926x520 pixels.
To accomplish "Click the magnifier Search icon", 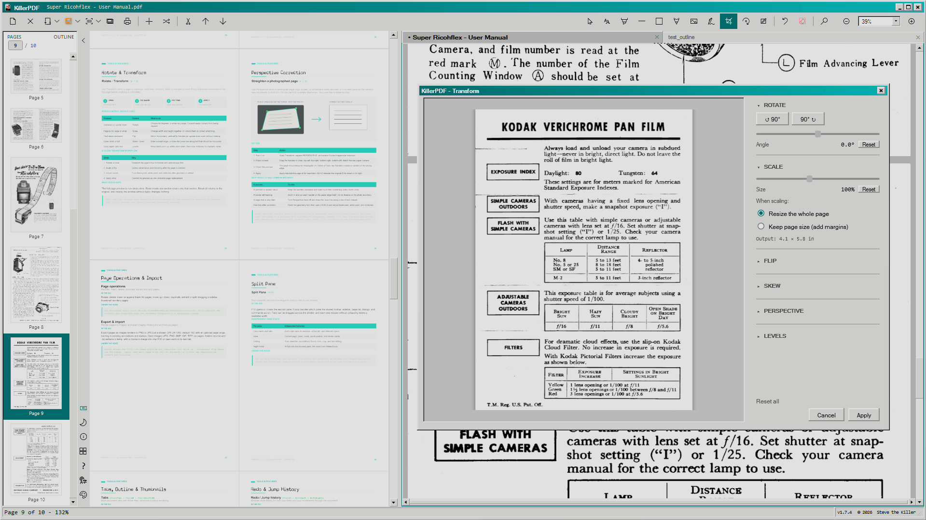I will (824, 21).
